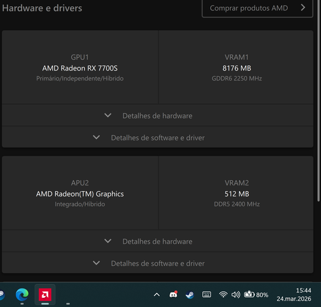The image size is (321, 307).
Task: Select the VRAM2 512 MB tile
Action: pyautogui.click(x=236, y=193)
